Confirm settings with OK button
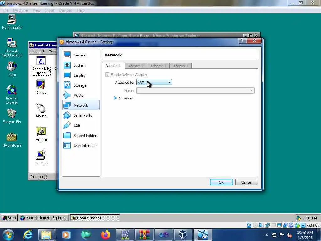321x241 pixels. tap(221, 182)
